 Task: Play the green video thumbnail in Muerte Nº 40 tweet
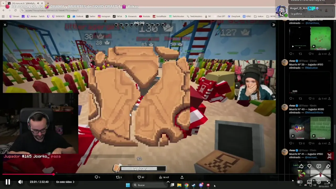(321, 128)
